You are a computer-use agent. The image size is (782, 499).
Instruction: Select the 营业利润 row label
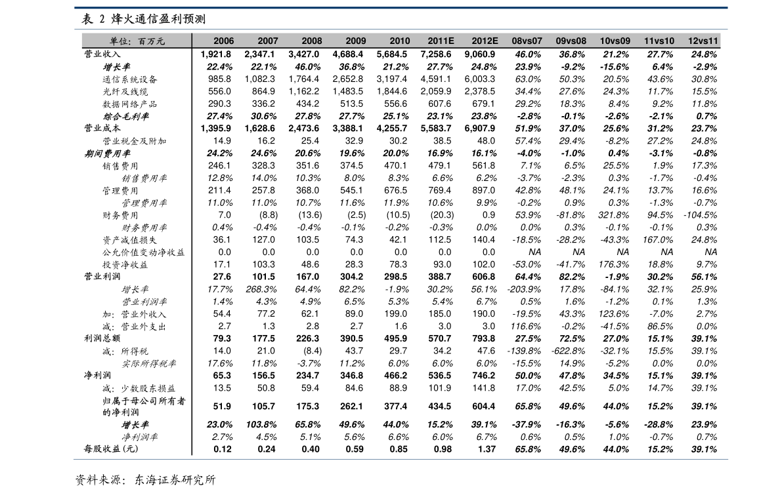point(102,277)
